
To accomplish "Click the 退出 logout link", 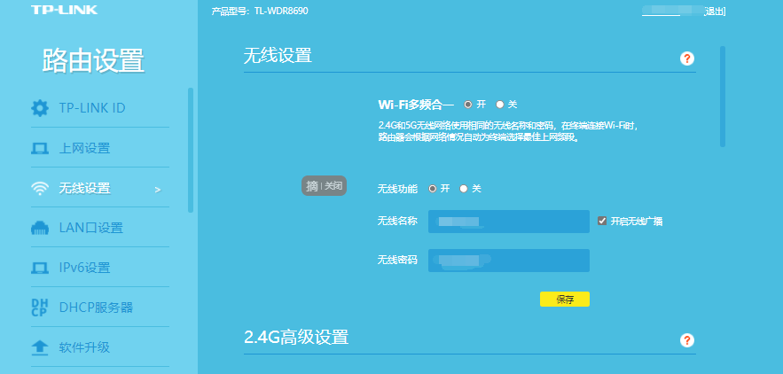I will pyautogui.click(x=715, y=12).
